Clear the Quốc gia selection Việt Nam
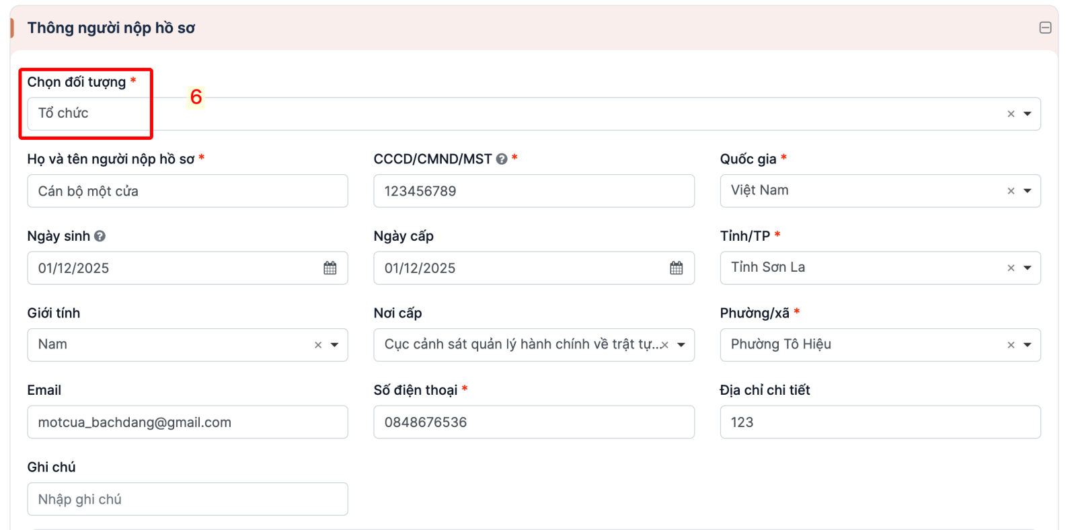 point(1011,191)
